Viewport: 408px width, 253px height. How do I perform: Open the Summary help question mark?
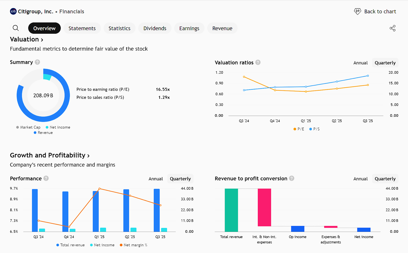(x=37, y=62)
